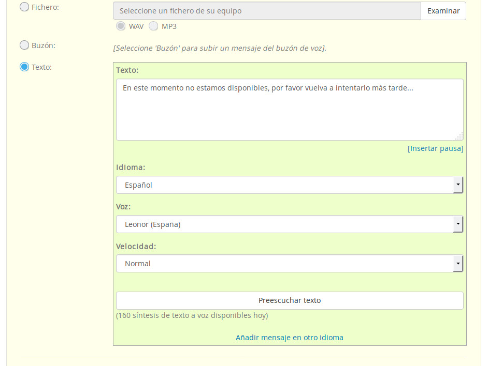488x366 pixels.
Task: Click the arrow on the Idioma combo box
Action: tap(457, 185)
